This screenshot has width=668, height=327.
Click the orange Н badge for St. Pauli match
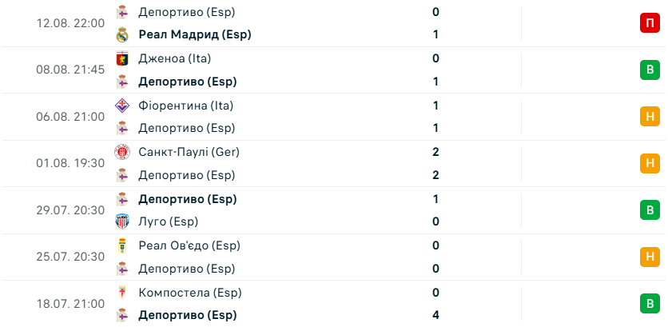point(650,163)
